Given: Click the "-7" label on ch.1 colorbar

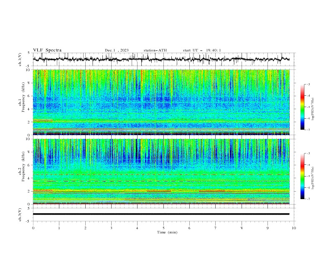Looking at the screenshot, I should point(308,130).
